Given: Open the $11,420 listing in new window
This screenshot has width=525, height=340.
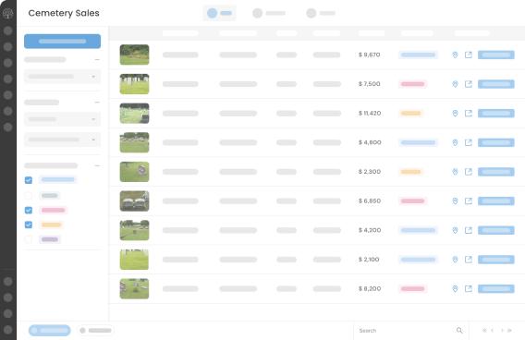Looking at the screenshot, I should (x=468, y=113).
